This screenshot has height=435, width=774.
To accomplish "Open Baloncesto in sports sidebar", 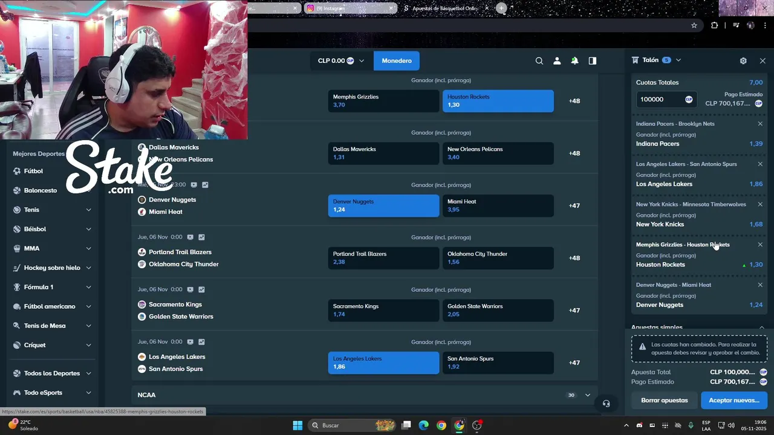I will 40,190.
